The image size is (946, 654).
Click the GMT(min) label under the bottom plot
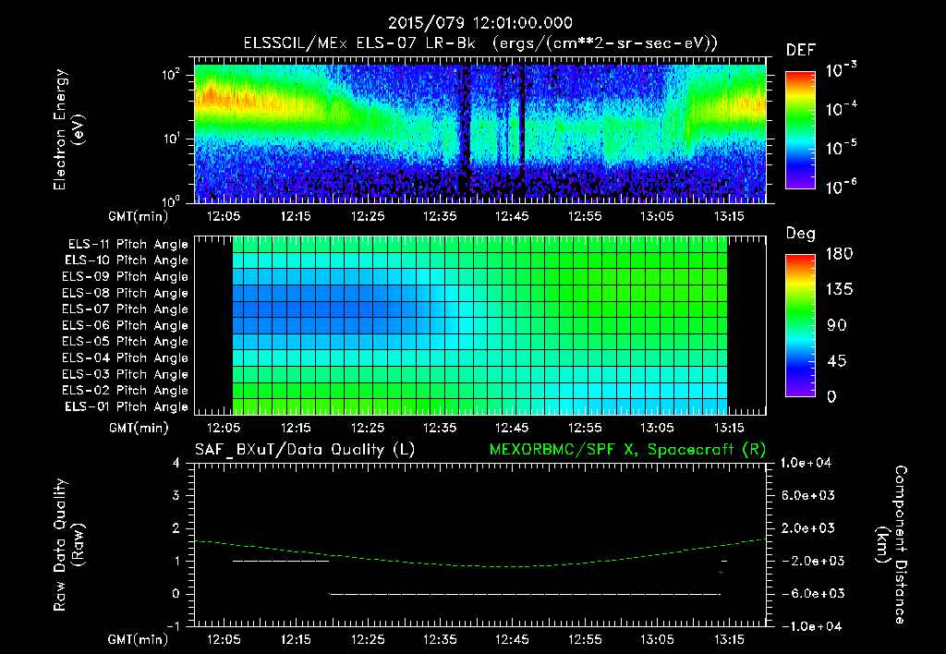point(139,639)
